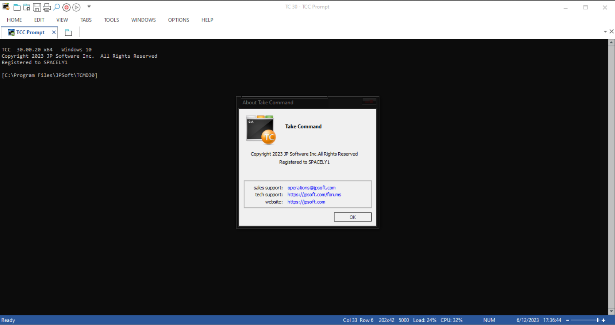Click OK in the About Take Command dialog
The height and width of the screenshot is (325, 615).
click(x=353, y=217)
